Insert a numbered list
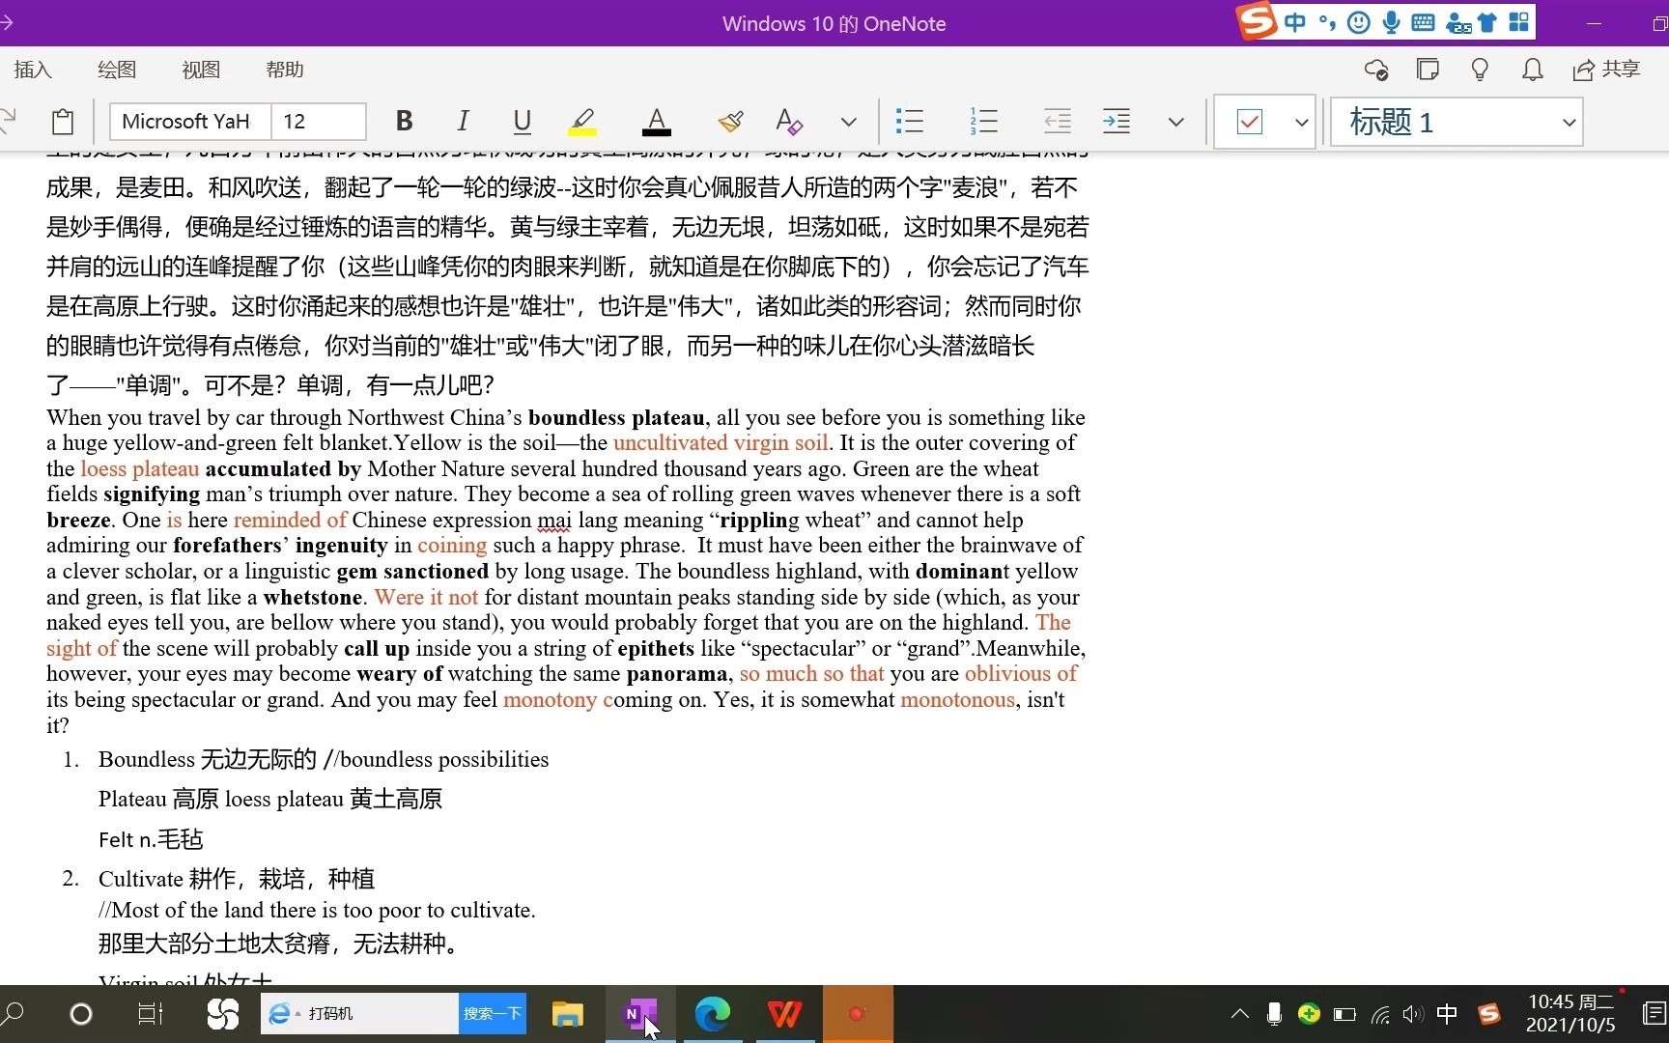The height and width of the screenshot is (1043, 1669). click(x=984, y=122)
